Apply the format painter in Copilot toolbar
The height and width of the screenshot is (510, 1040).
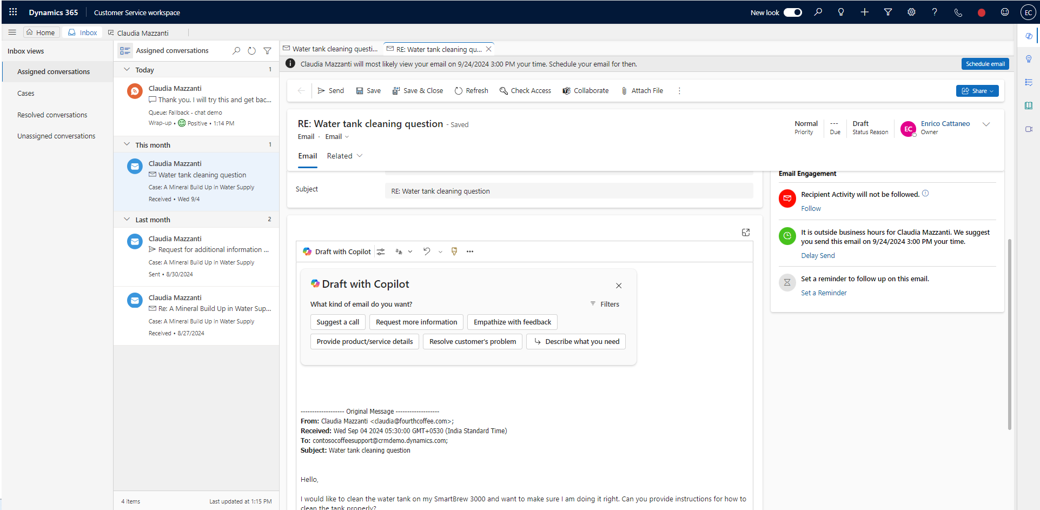[454, 251]
